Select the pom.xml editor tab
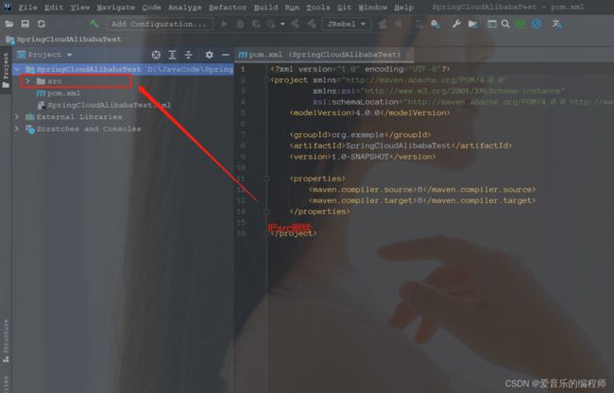 tap(323, 55)
